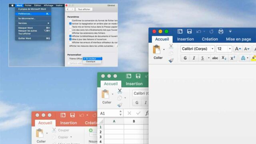Click the Save icon in the green Excel window
Image resolution: width=256 pixels, height=144 pixels.
[x=138, y=76]
